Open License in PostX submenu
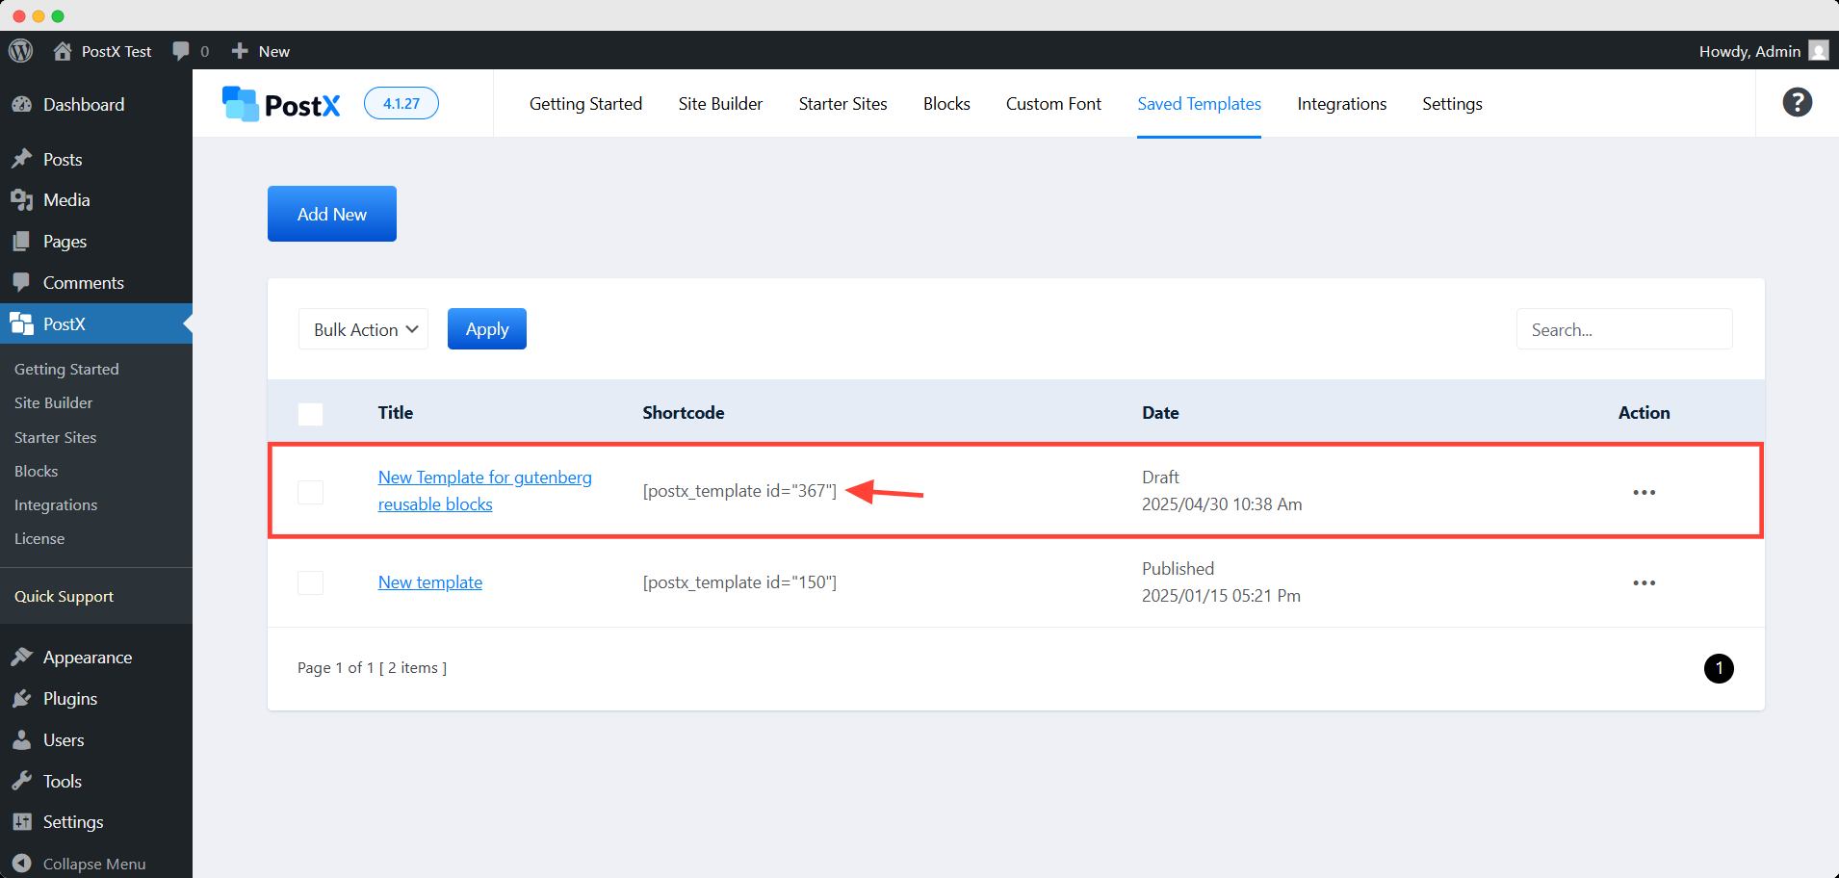Screen dimensions: 1839x878 39,539
